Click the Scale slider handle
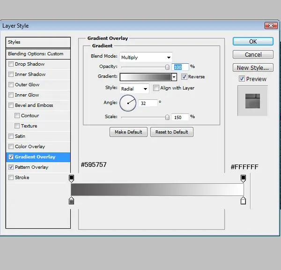This screenshot has width=281, height=270. 167,117
